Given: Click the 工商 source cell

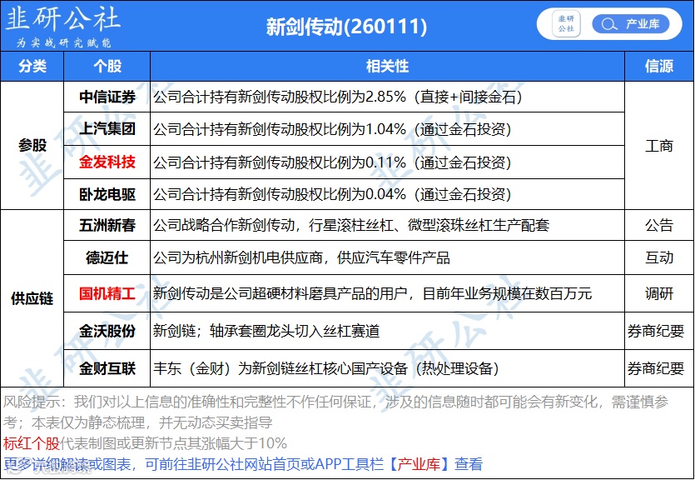Looking at the screenshot, I should pos(659,146).
